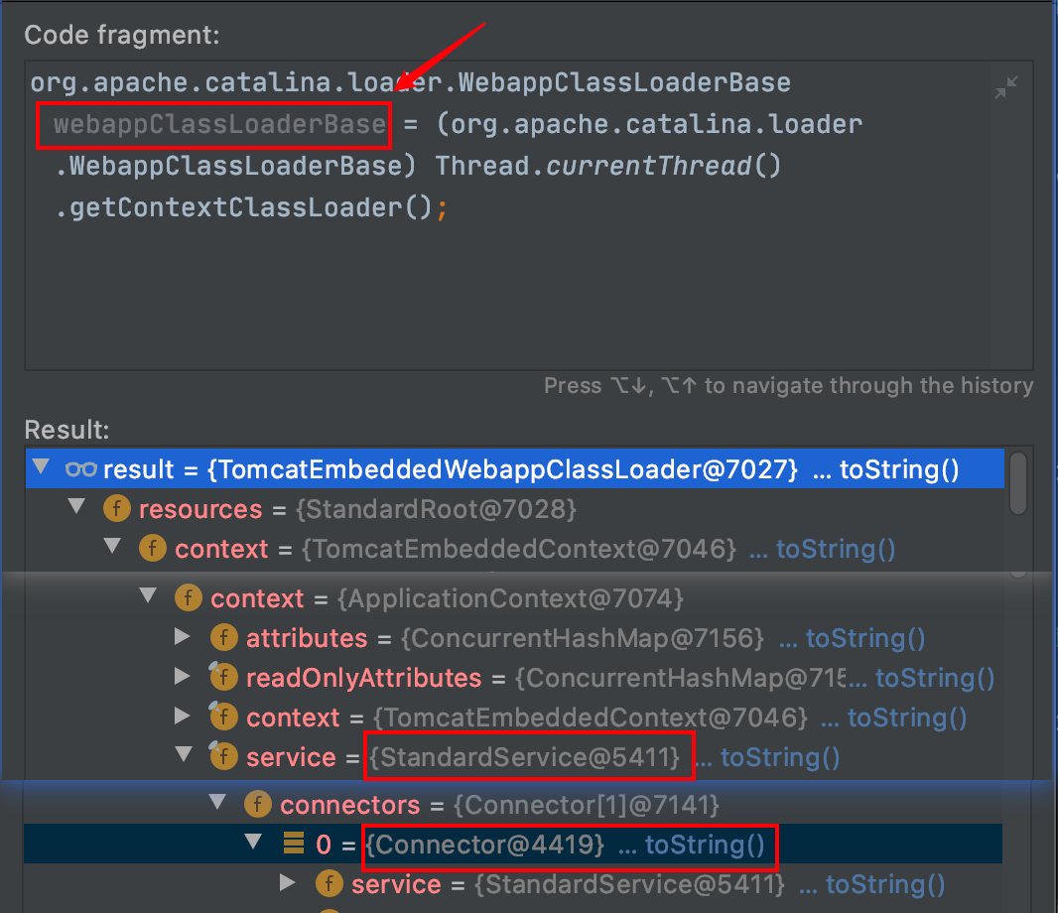
Task: Expand the readOnlyAttributes node
Action: click(x=183, y=677)
